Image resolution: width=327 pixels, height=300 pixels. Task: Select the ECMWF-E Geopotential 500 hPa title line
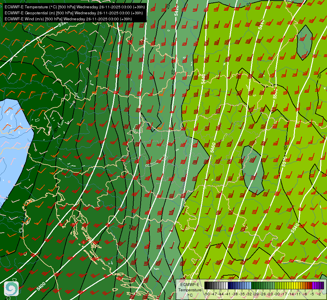(73, 13)
